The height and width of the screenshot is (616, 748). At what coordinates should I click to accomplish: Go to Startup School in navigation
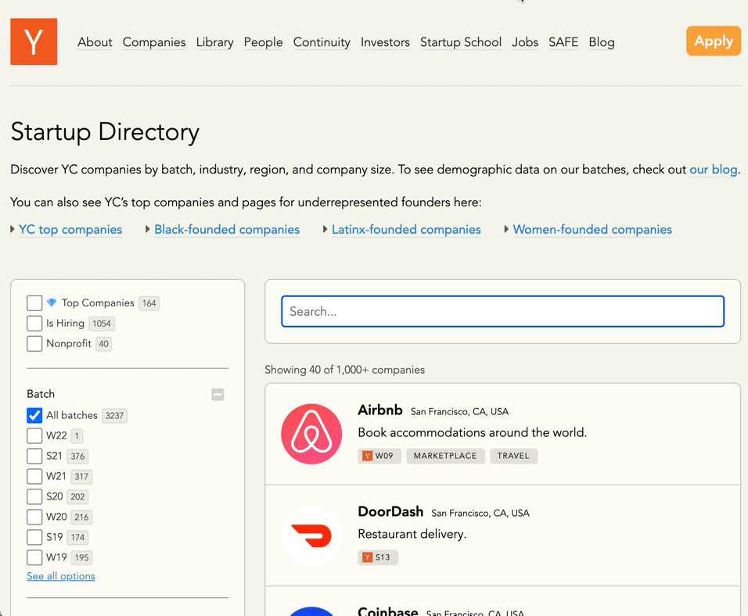[460, 42]
